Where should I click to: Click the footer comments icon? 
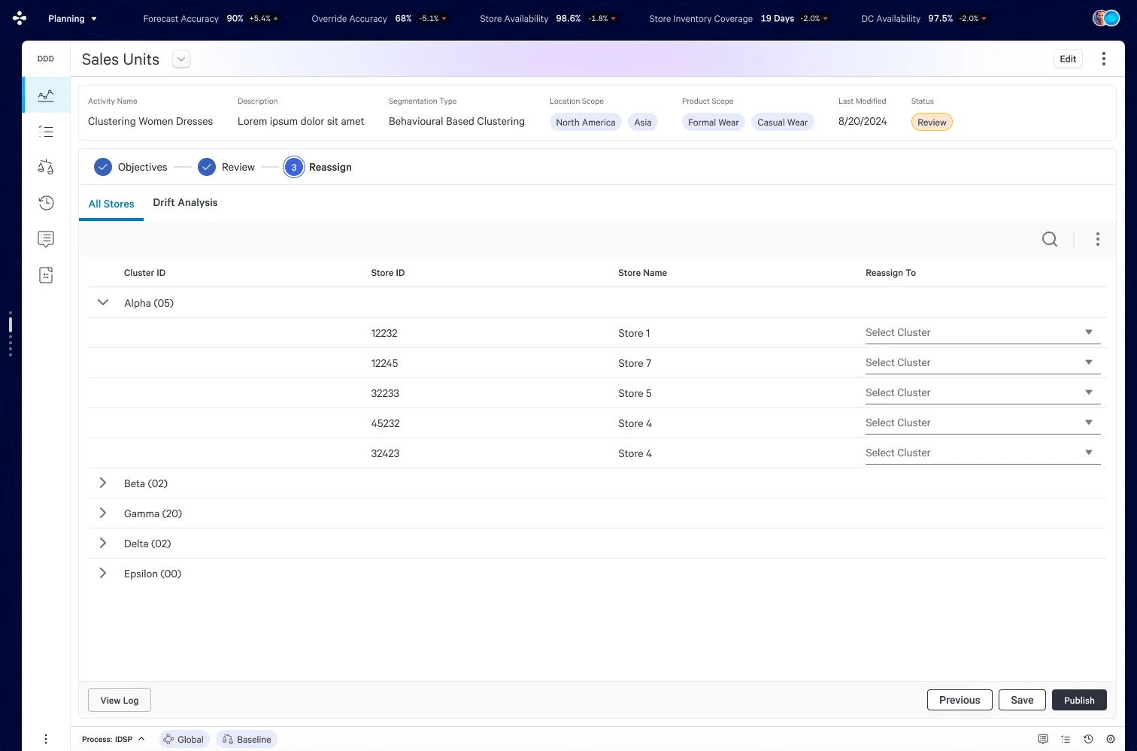click(1042, 739)
